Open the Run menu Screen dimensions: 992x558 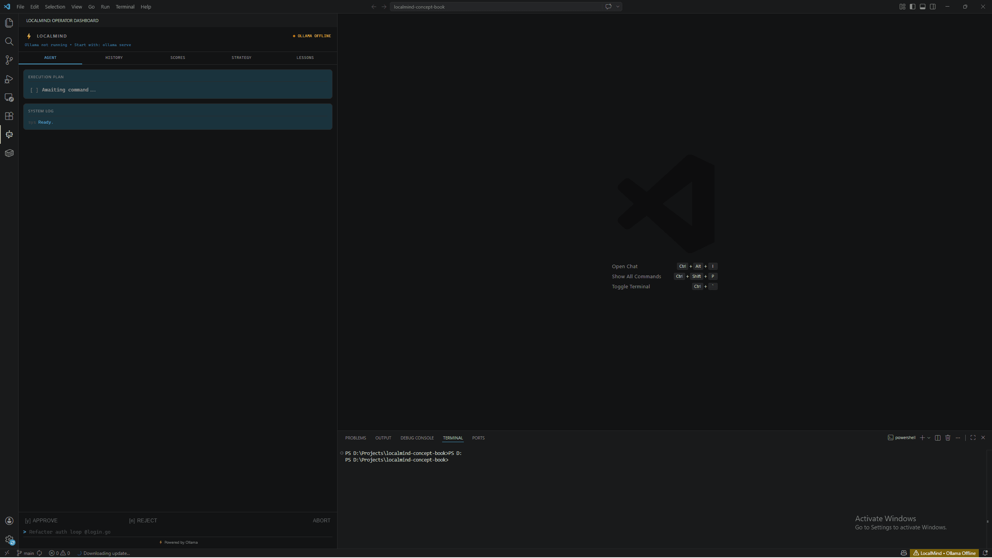point(105,7)
